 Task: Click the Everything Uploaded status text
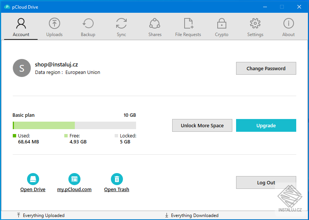(44, 215)
